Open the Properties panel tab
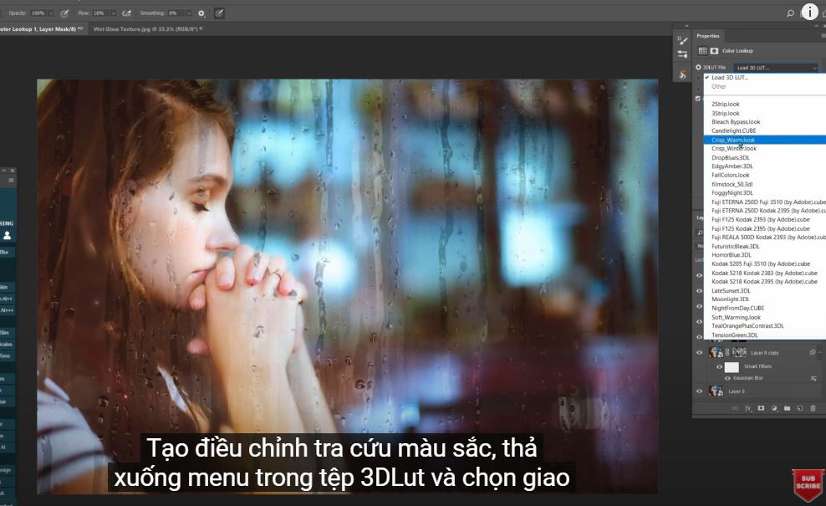The height and width of the screenshot is (506, 826). coord(708,36)
